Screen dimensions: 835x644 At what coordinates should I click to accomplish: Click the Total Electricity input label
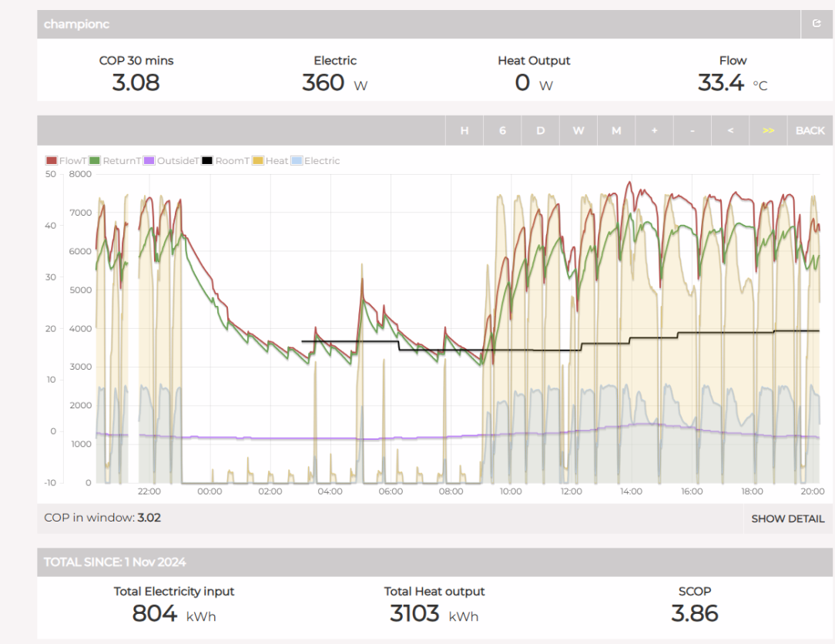pos(173,592)
